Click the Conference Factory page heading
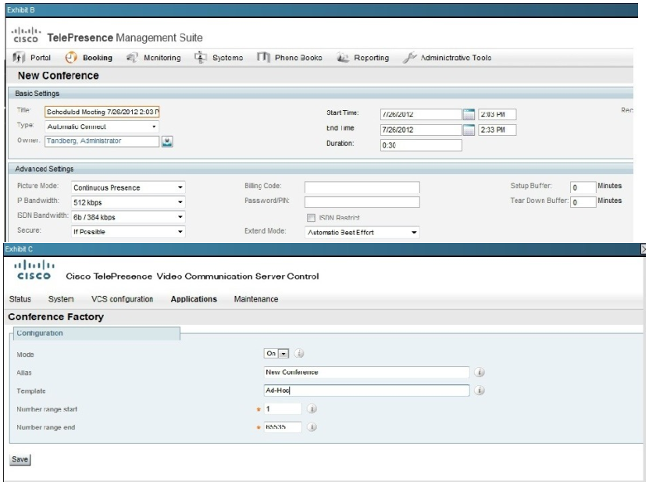 click(56, 317)
